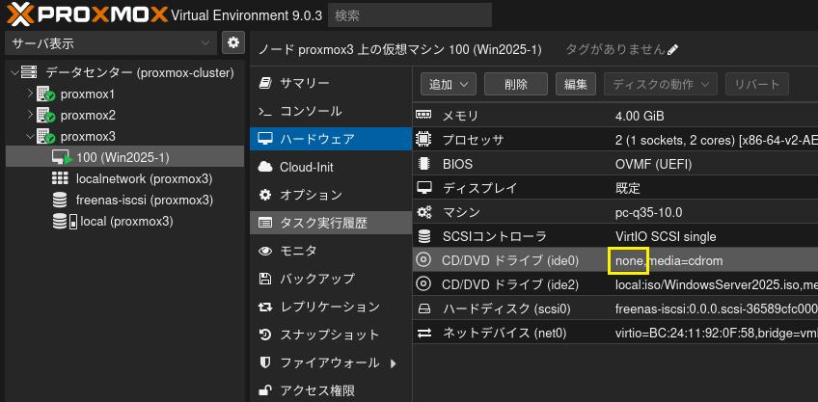The width and height of the screenshot is (818, 402).
Task: Click the proxmox1 node icon
Action: point(46,94)
